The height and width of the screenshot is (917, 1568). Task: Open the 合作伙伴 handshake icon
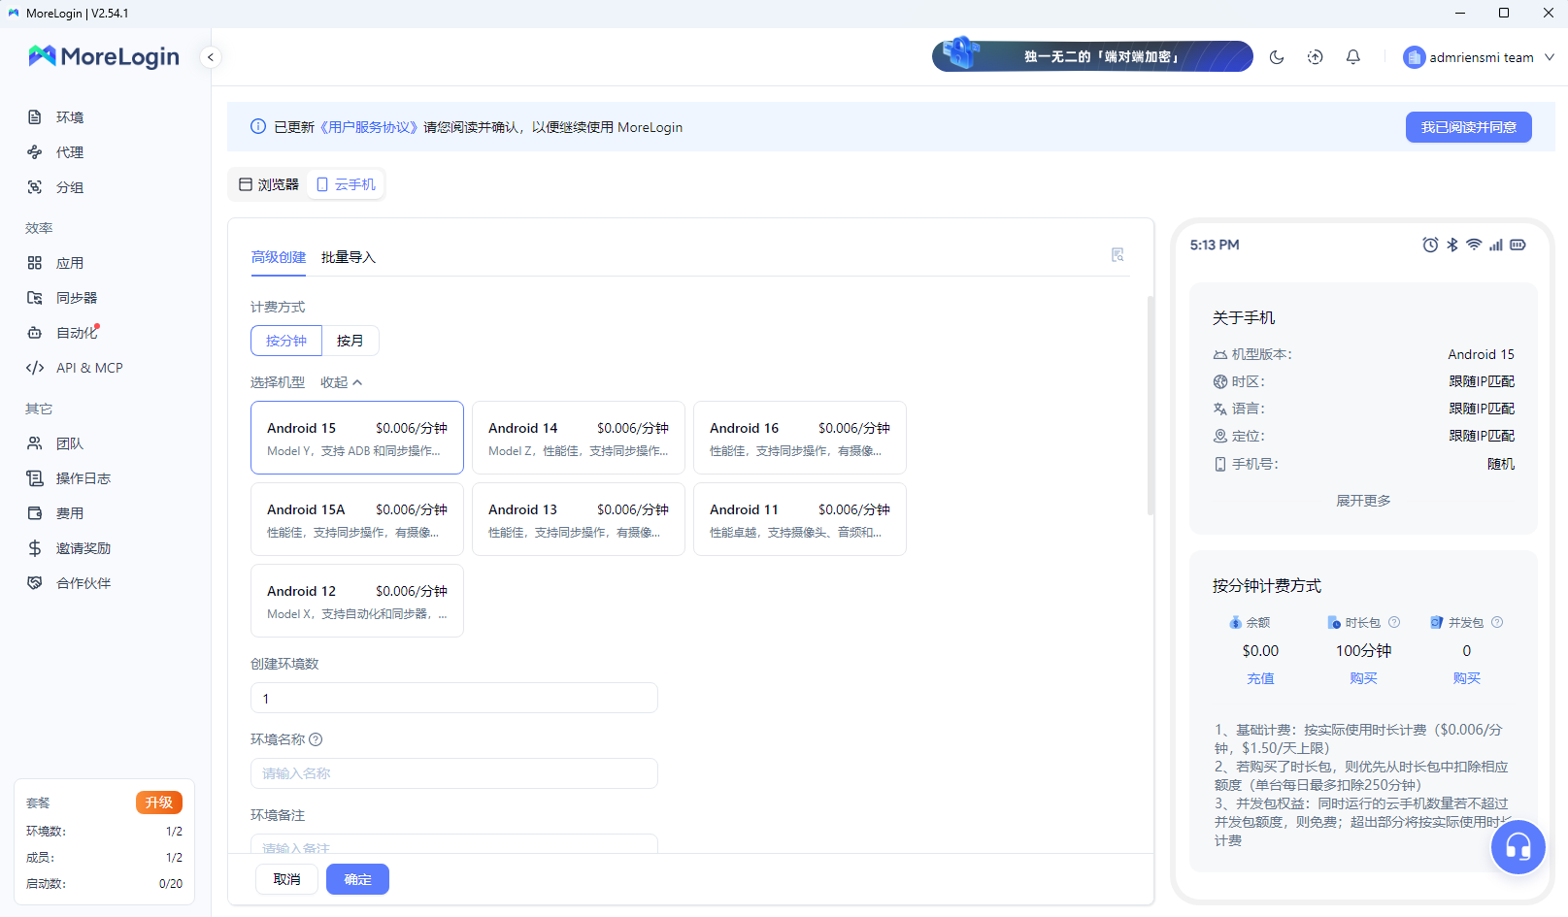35,583
